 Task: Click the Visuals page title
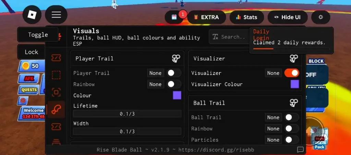click(x=86, y=31)
